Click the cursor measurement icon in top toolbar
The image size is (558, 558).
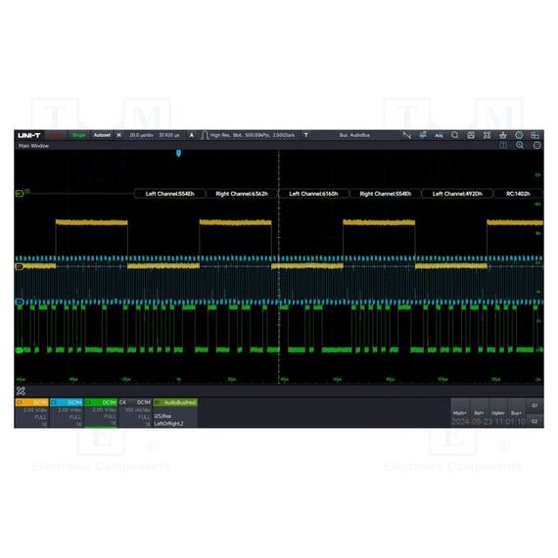click(407, 135)
